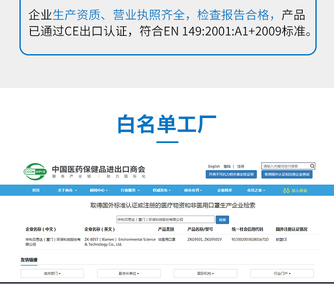Click the 中国医药保健品进出口商会 title
334x292 pixels.
[99, 169]
